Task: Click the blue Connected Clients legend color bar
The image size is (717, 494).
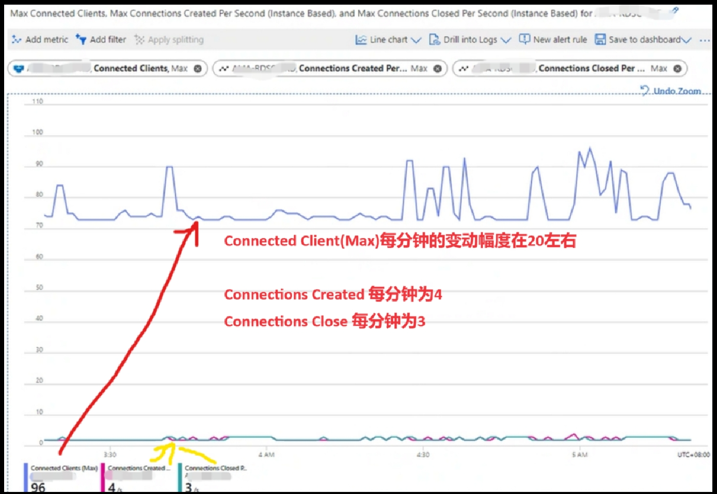Action: click(x=26, y=477)
